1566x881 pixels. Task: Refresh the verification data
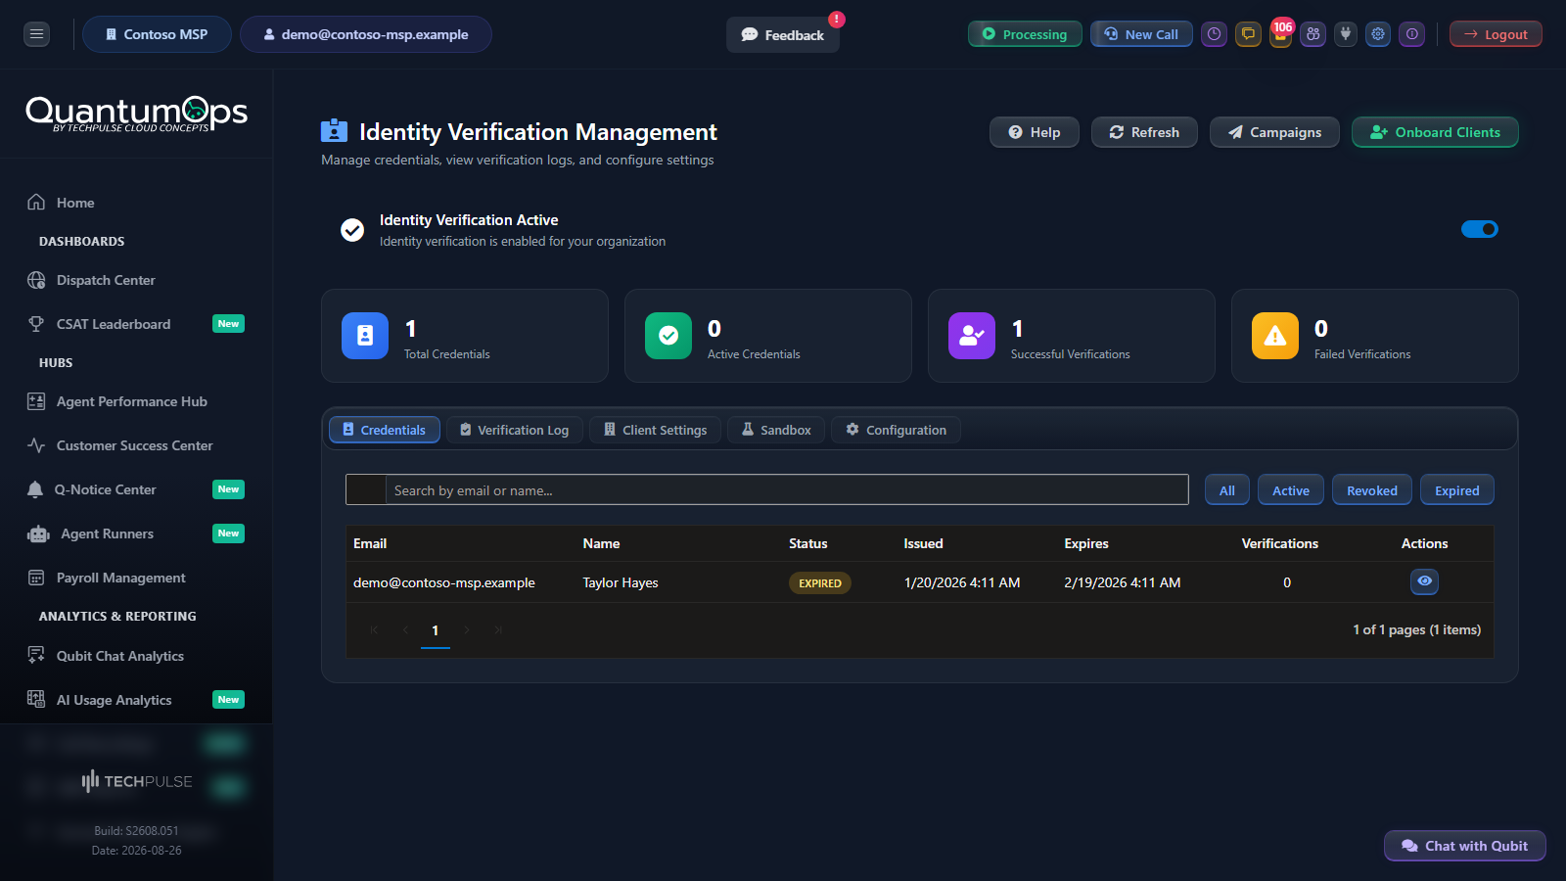click(1144, 132)
